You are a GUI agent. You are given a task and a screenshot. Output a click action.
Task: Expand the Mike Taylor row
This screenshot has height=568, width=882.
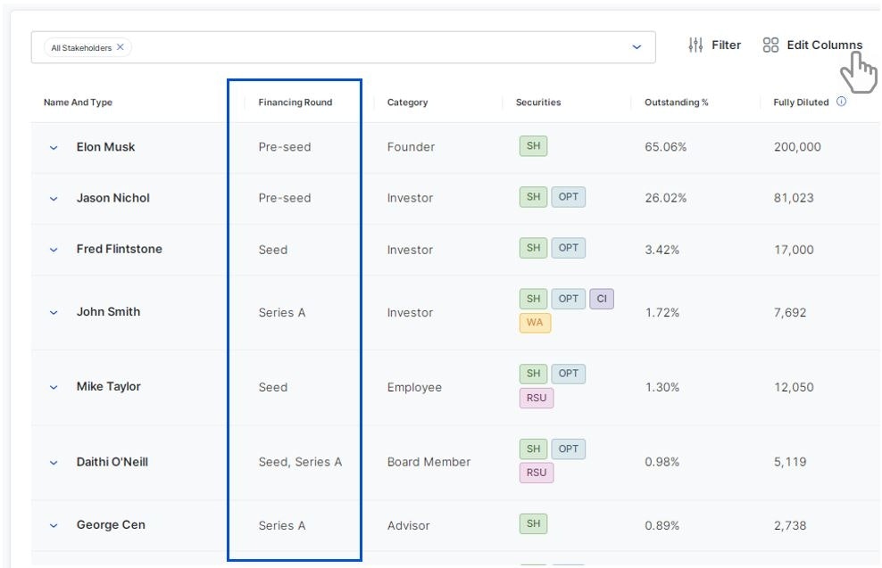pyautogui.click(x=54, y=388)
